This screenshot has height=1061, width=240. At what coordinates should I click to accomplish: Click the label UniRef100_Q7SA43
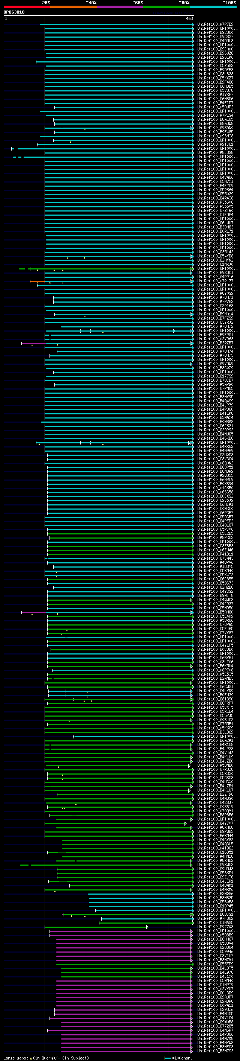[215, 559]
